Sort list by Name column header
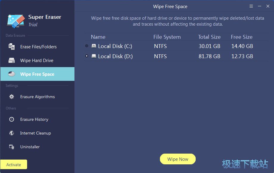This screenshot has width=274, height=173. click(x=98, y=37)
